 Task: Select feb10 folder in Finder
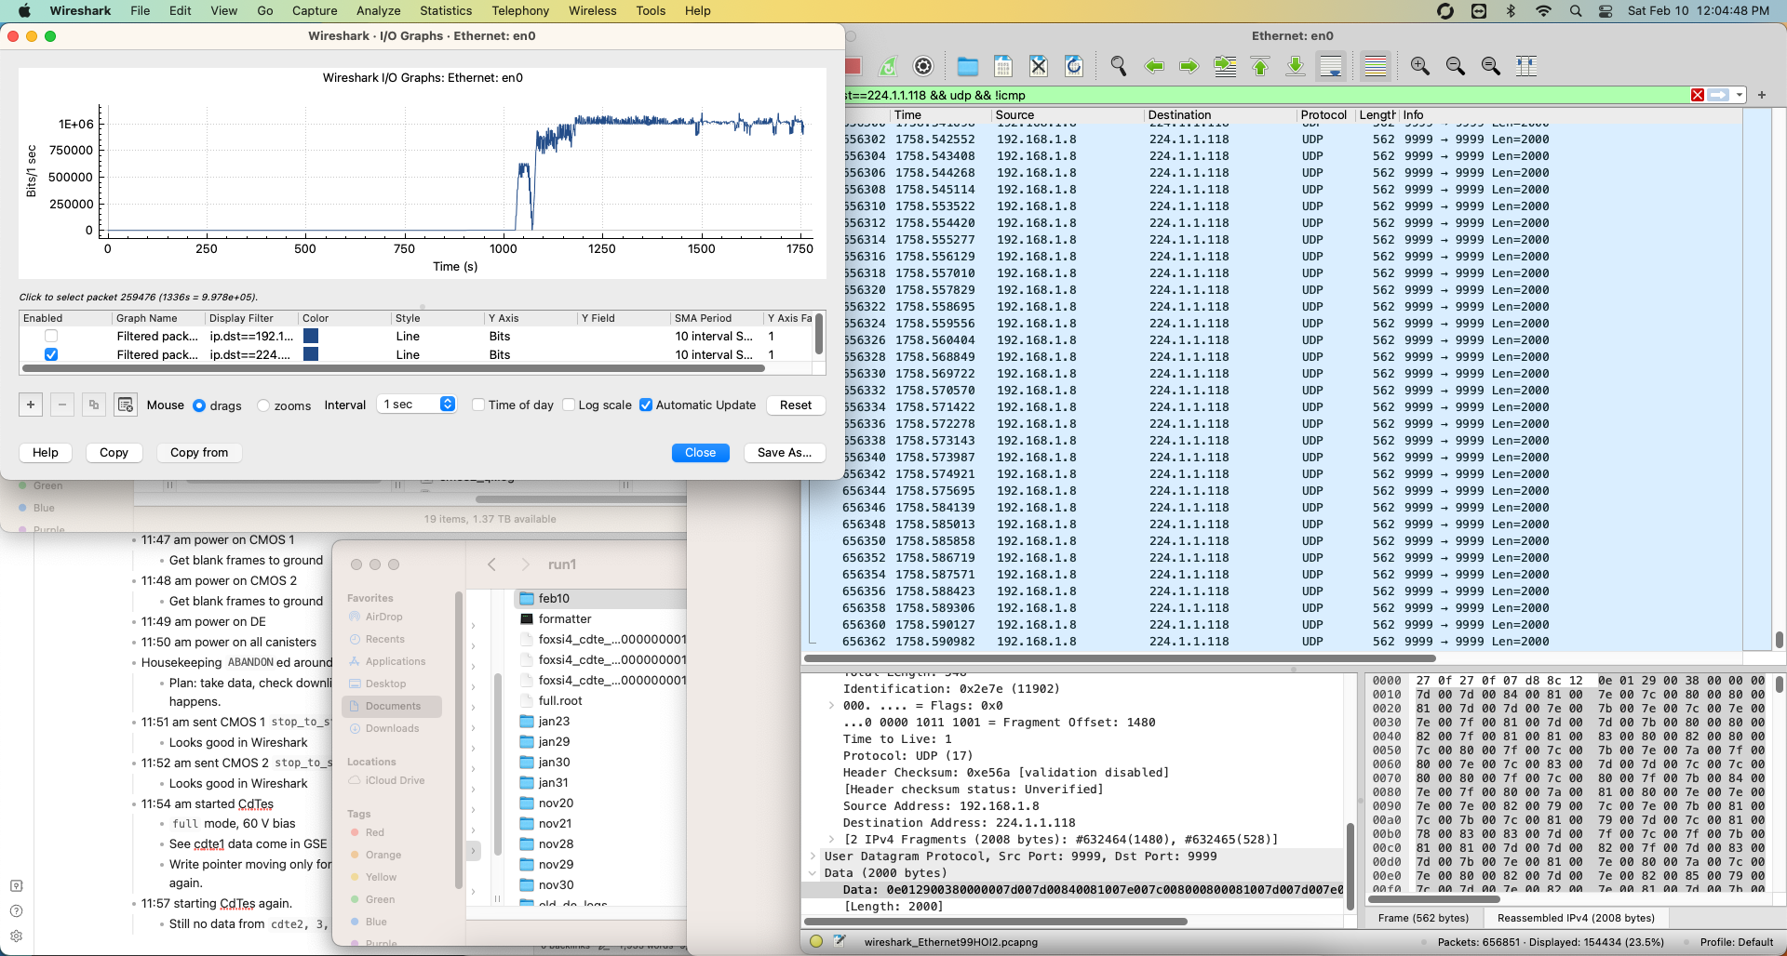pos(599,598)
